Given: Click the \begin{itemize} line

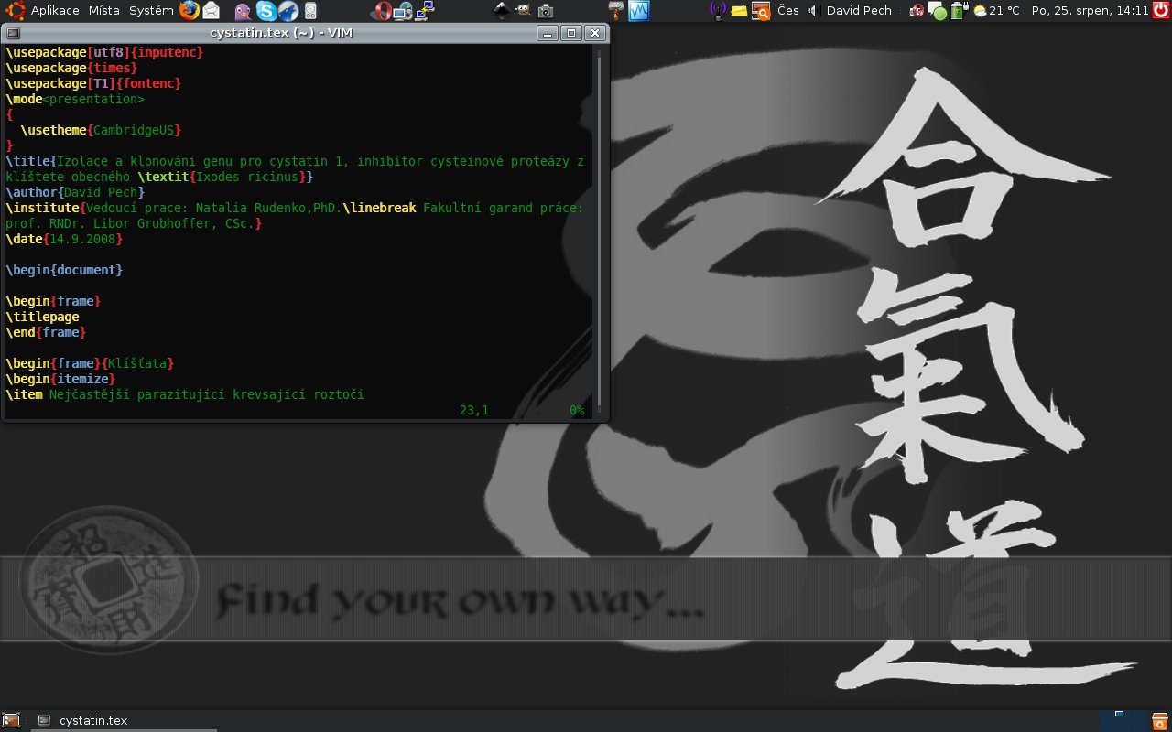Looking at the screenshot, I should pyautogui.click(x=60, y=379).
